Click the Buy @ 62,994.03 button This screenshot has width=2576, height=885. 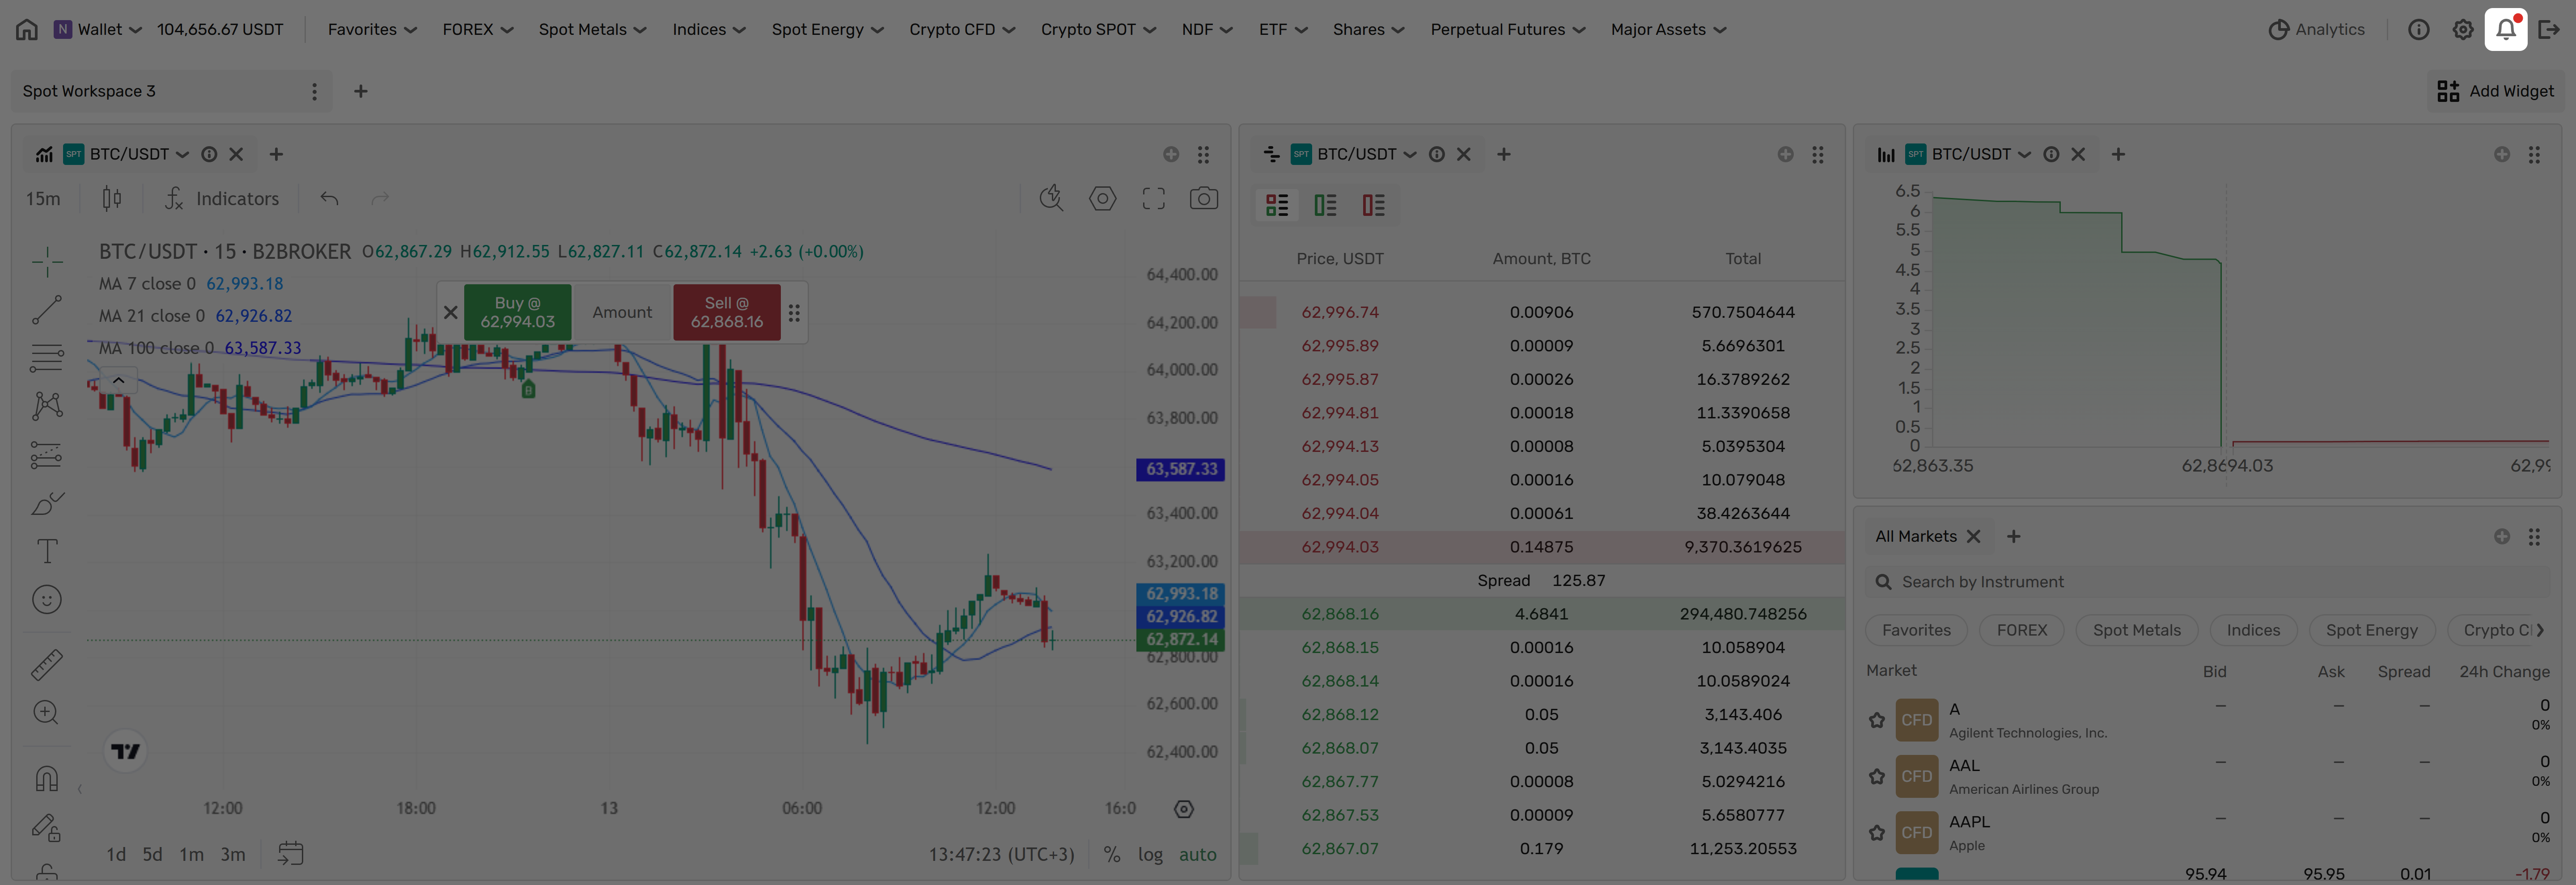(518, 312)
